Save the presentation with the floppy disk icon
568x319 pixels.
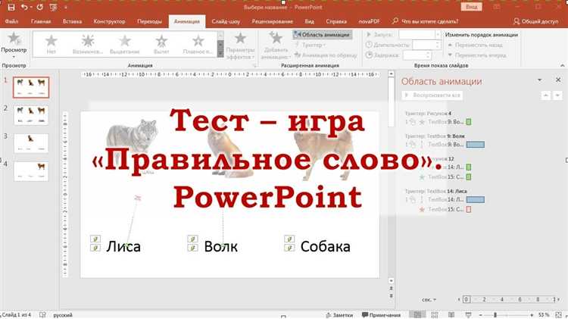11,7
